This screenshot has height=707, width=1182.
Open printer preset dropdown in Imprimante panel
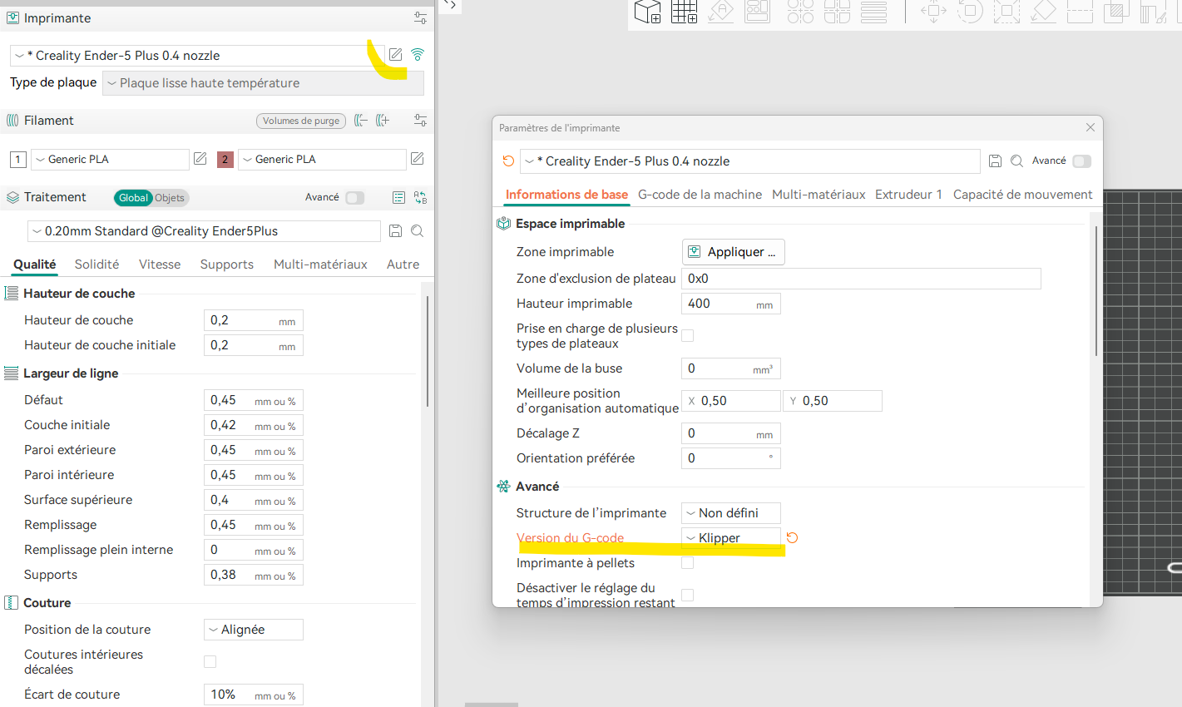click(x=197, y=56)
